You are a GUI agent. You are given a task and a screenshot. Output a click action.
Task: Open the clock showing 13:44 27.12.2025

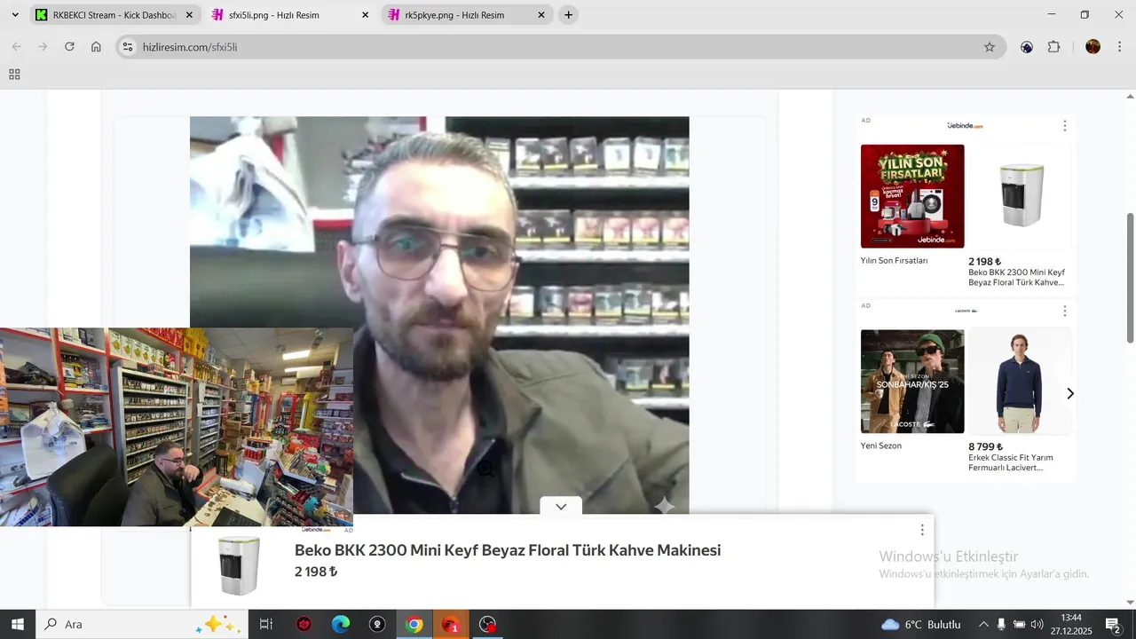pyautogui.click(x=1071, y=624)
